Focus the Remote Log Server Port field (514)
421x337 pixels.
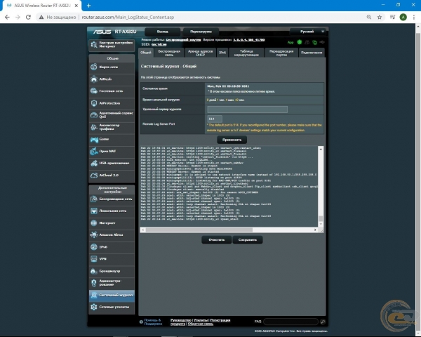[x=215, y=119]
